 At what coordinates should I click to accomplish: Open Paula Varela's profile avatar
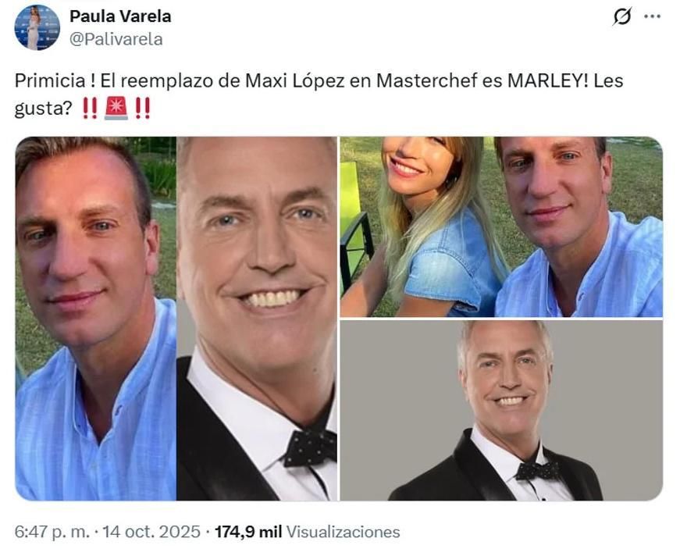pos(37,27)
